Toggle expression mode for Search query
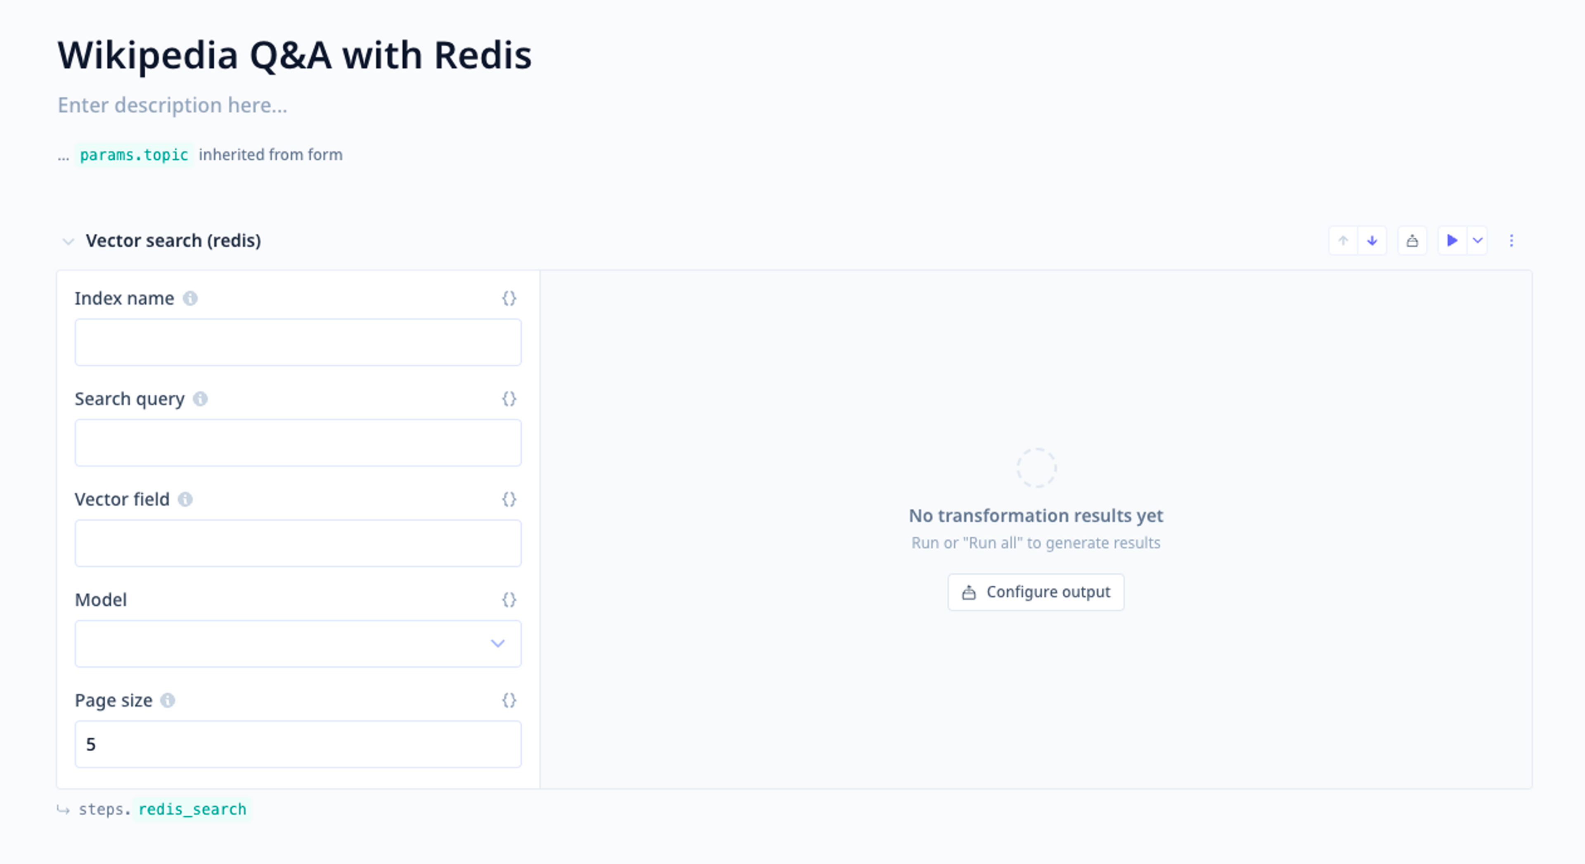Screen dimensions: 1585x864 [x=509, y=399]
